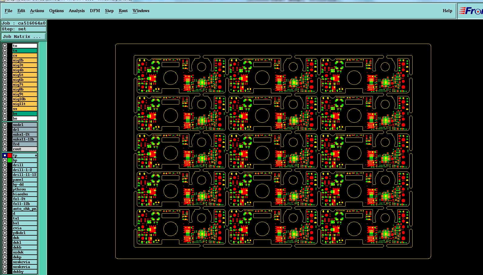Select the 2rd layer name
The width and height of the screenshot is (483, 275).
pyautogui.click(x=25, y=144)
